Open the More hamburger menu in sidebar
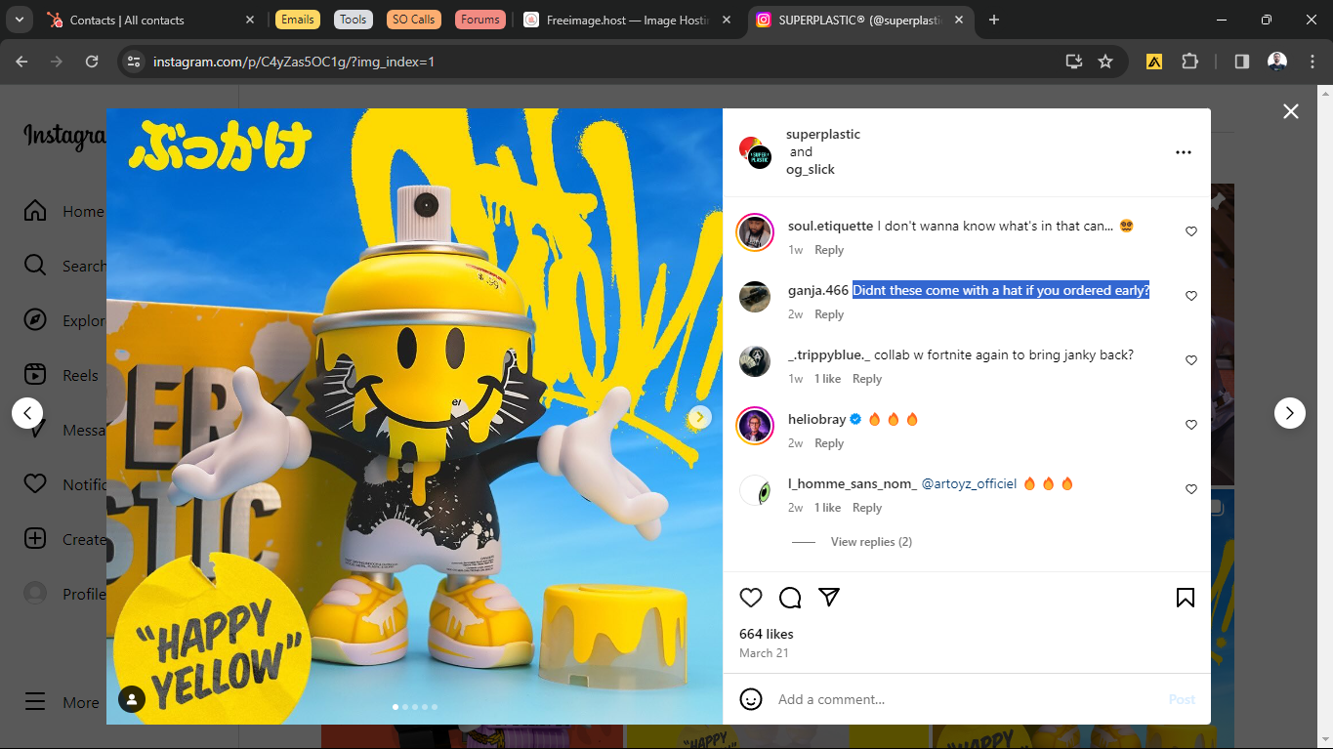1333x749 pixels. click(x=62, y=702)
